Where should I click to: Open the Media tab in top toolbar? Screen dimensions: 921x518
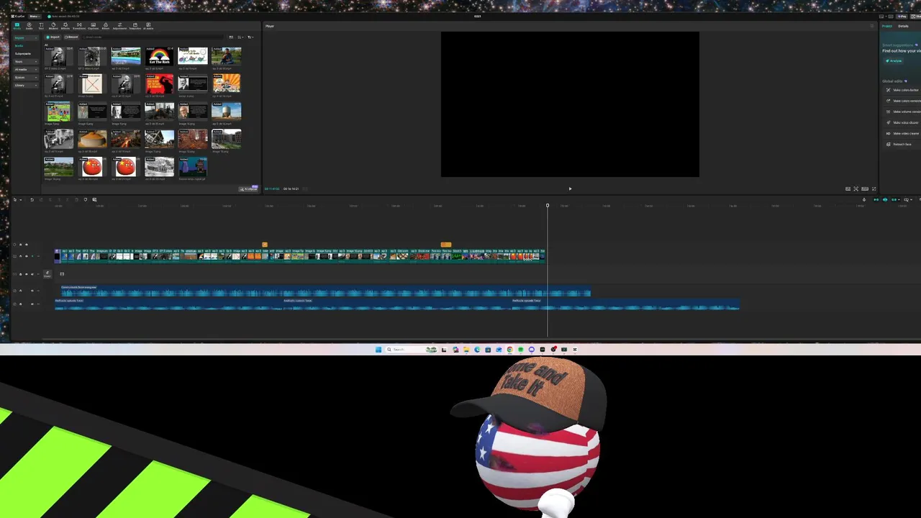[x=17, y=26]
